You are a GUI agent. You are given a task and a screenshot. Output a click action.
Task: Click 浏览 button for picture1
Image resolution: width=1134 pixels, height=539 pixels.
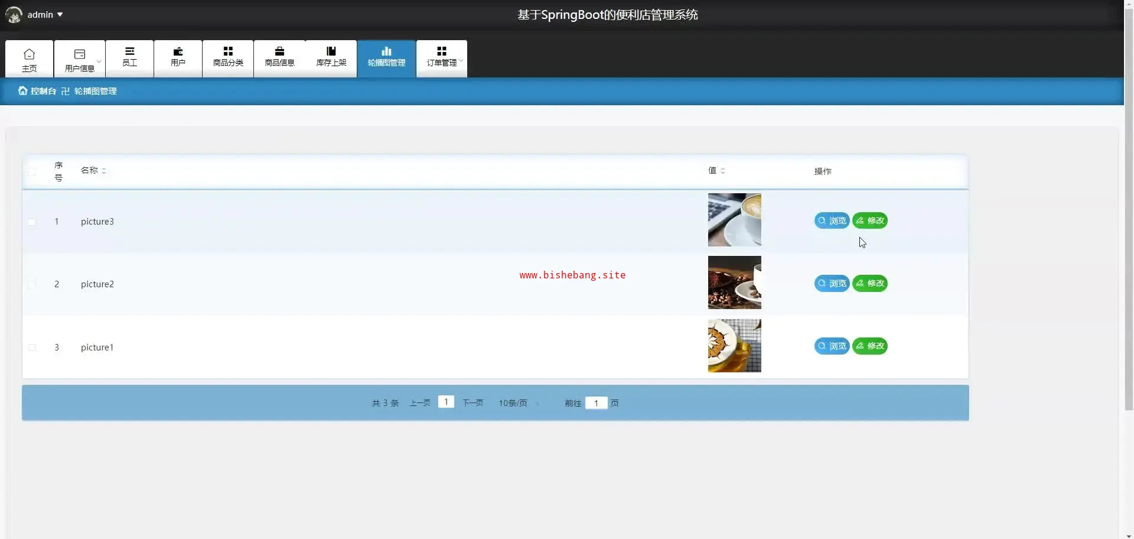pos(832,346)
